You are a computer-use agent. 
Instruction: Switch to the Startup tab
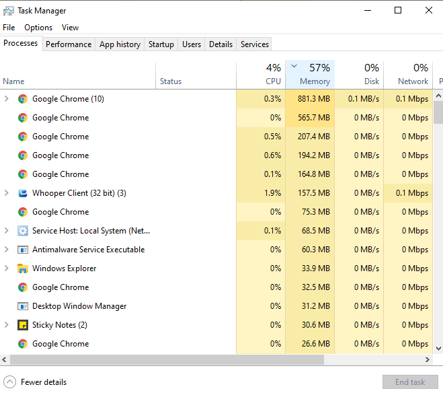(161, 44)
